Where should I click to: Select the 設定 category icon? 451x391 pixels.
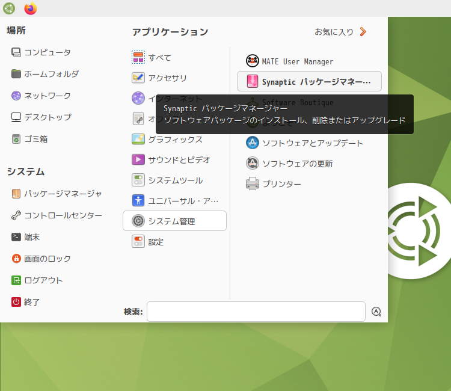pos(138,242)
